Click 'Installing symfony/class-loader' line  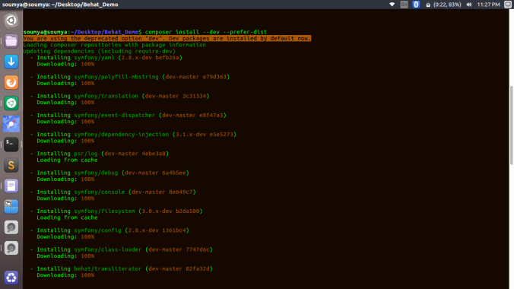click(x=122, y=249)
